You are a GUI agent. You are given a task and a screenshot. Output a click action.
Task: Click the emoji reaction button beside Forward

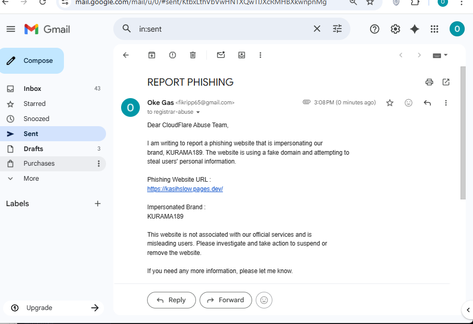[x=264, y=300]
